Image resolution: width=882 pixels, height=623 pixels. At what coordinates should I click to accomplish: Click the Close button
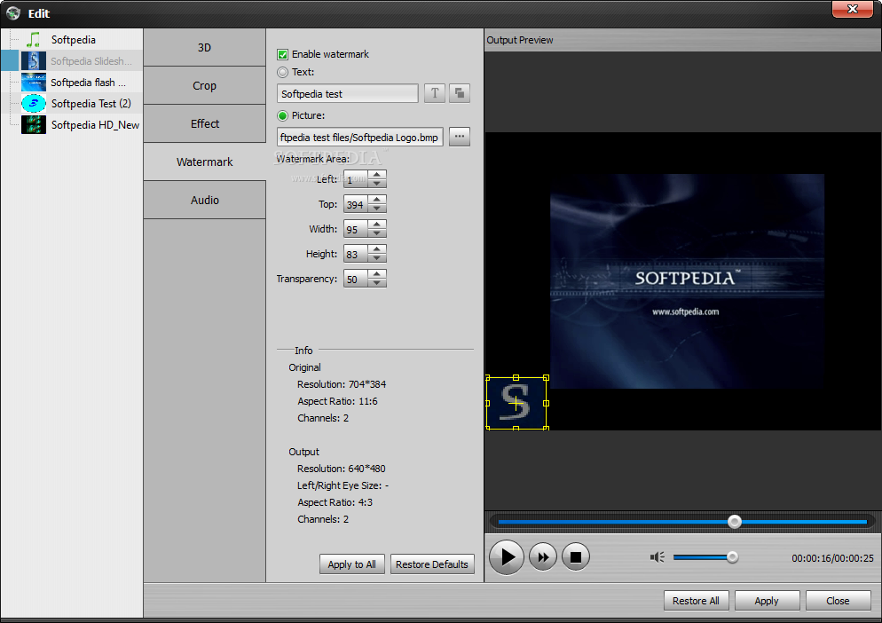pos(838,601)
